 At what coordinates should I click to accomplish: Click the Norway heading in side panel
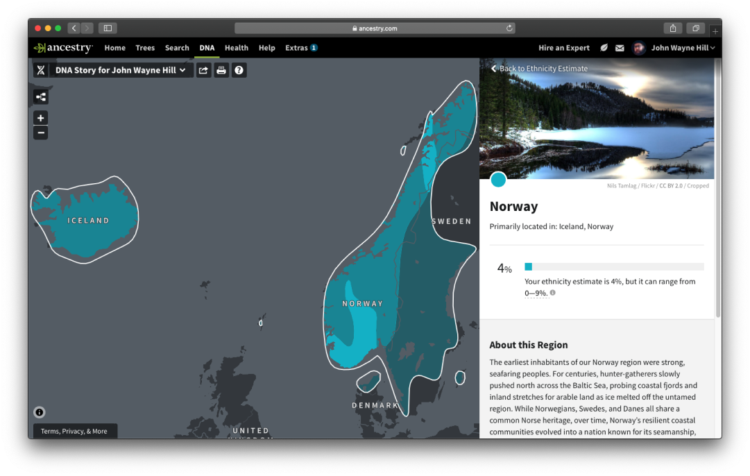pos(513,206)
